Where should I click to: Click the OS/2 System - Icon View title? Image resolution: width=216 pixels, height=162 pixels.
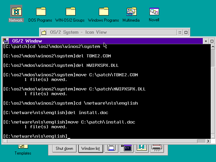tap(78, 32)
